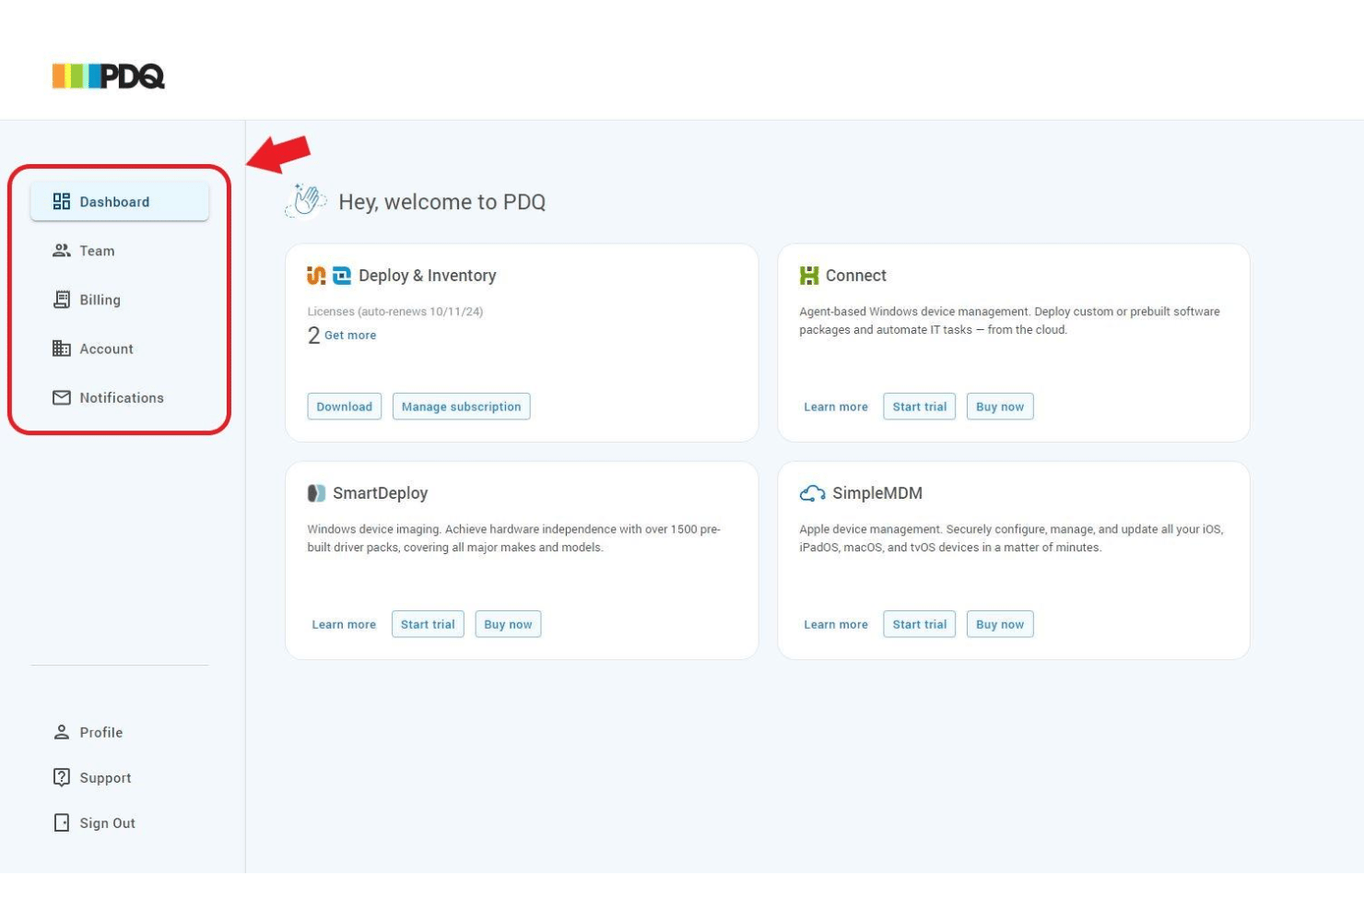Click the Support question mark icon

pyautogui.click(x=62, y=777)
